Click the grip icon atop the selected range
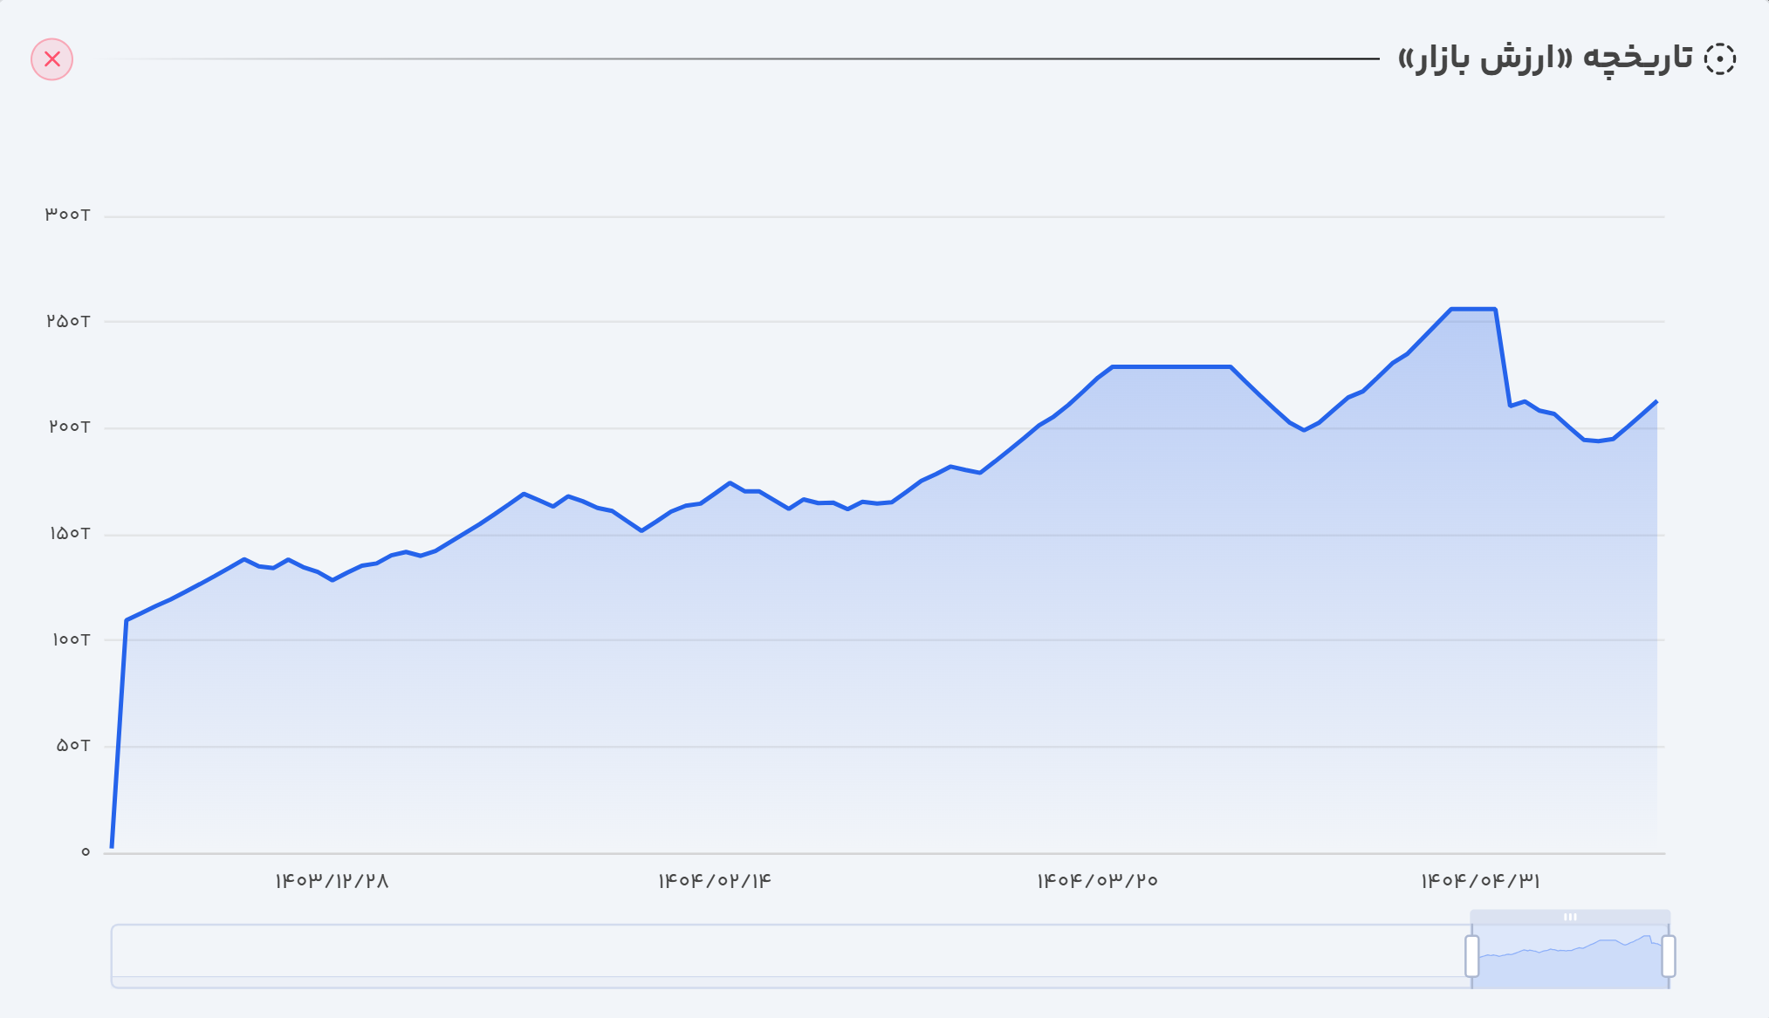 1570,917
